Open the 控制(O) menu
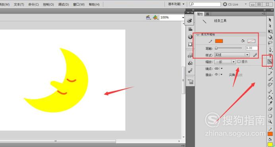The image size is (275, 147). click(x=48, y=4)
